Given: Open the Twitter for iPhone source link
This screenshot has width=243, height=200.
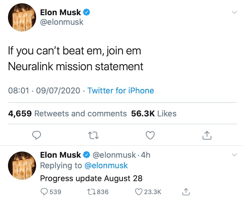Looking at the screenshot, I should click(121, 91).
